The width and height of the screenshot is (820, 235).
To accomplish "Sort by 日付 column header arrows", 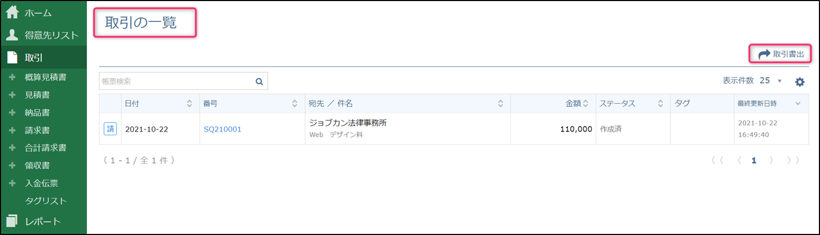I will pyautogui.click(x=189, y=103).
